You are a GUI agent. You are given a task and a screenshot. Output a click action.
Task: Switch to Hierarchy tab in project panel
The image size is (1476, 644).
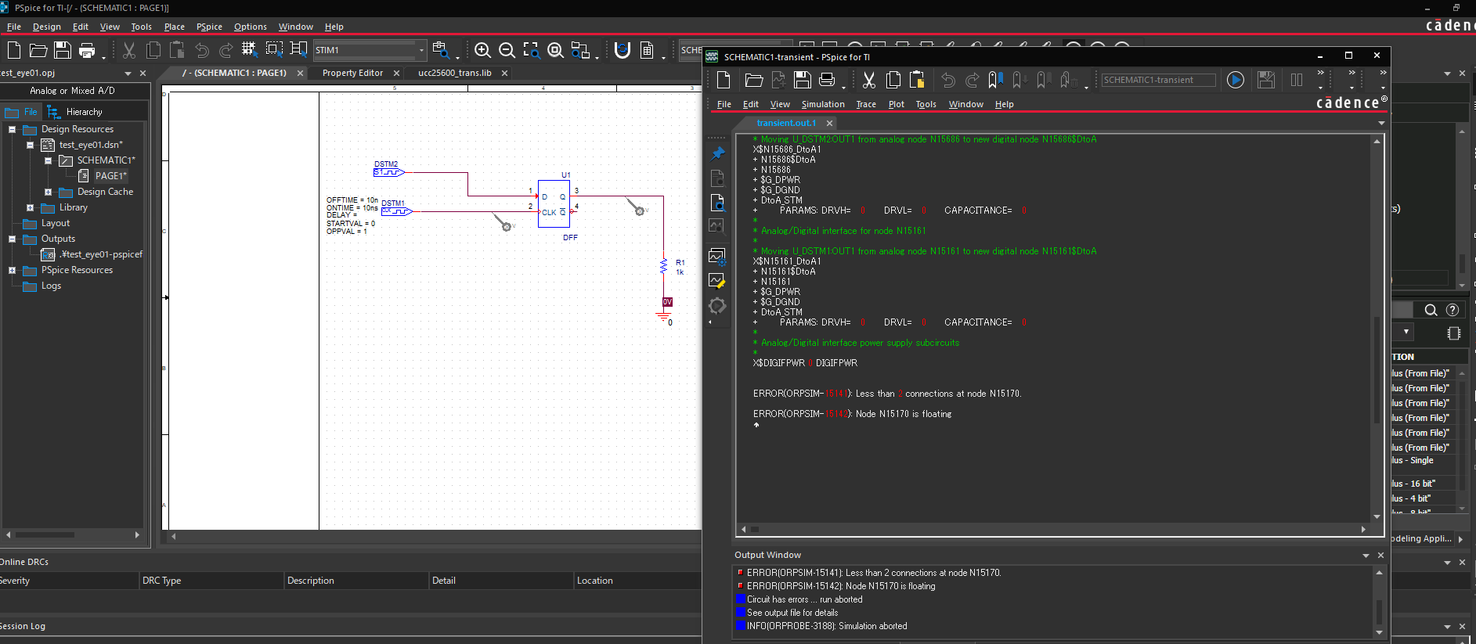coord(84,112)
